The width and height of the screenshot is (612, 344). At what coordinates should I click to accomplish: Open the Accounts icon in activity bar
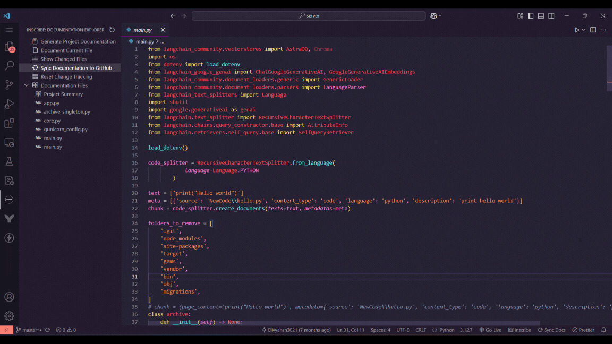click(10, 297)
